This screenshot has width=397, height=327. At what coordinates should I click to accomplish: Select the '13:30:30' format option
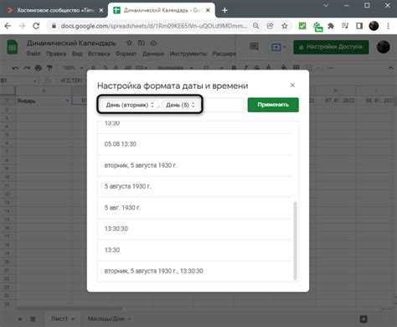click(194, 229)
